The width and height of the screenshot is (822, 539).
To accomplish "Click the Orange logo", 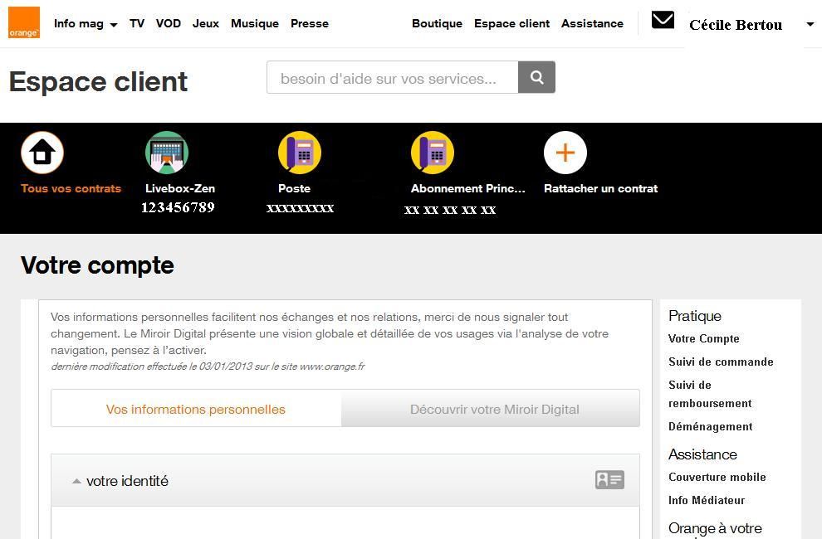I will (x=24, y=22).
